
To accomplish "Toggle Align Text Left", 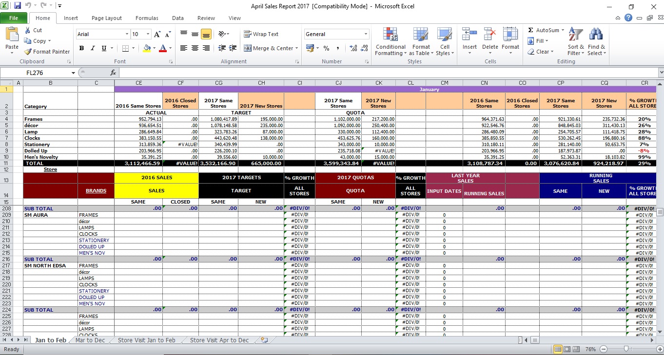I will (x=184, y=48).
